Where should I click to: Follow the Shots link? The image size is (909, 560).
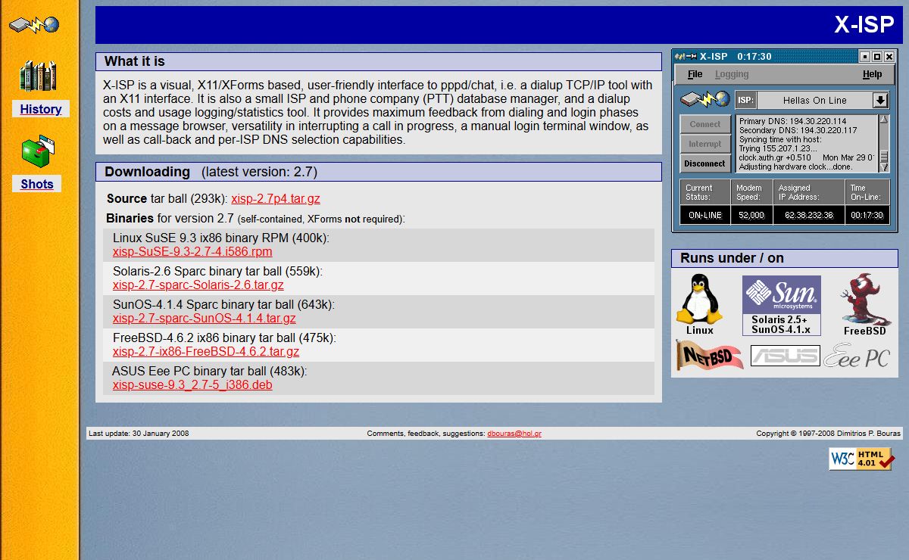pyautogui.click(x=37, y=184)
